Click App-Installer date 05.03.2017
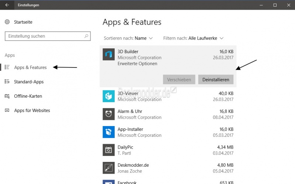 (x=223, y=135)
